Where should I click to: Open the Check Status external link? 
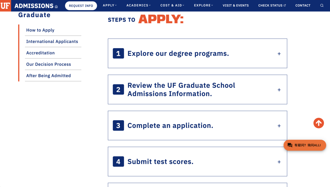(272, 5)
